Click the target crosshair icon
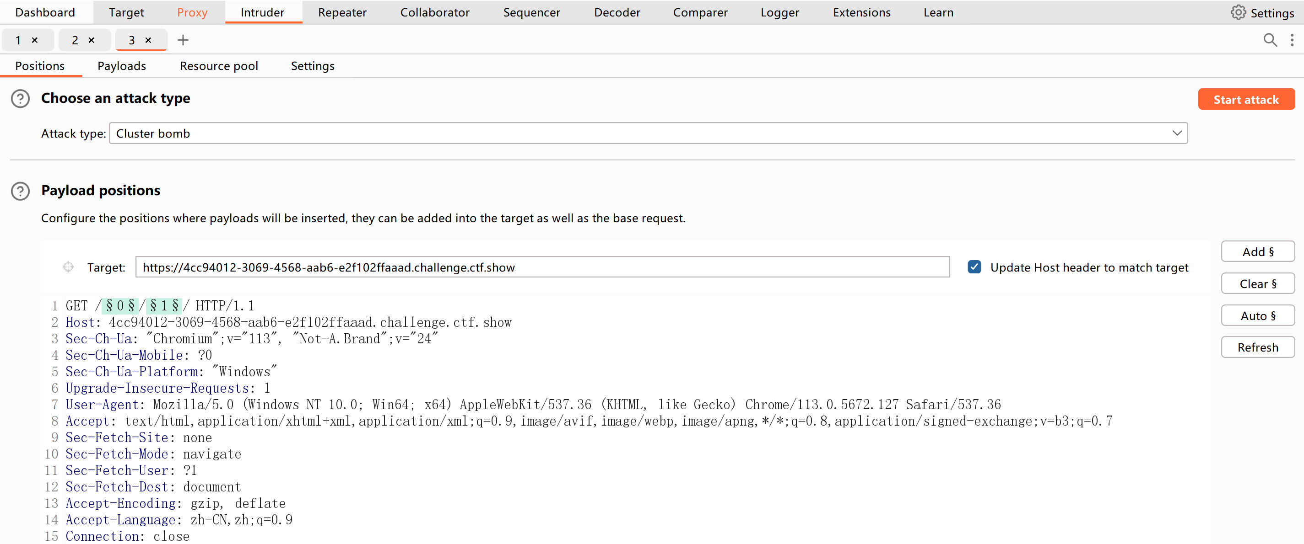 click(x=68, y=267)
